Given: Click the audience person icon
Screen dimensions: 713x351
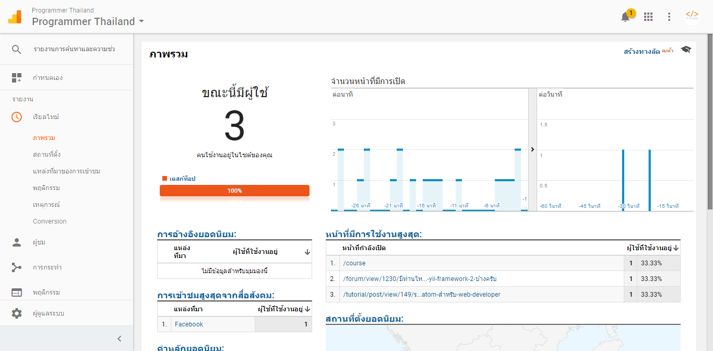Looking at the screenshot, I should 17,242.
